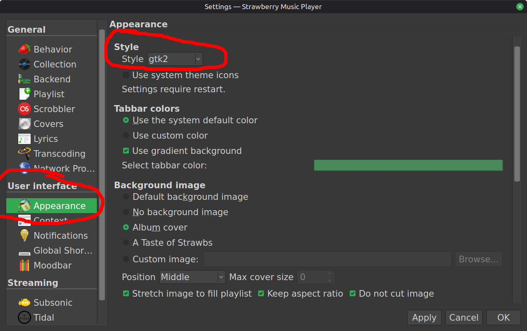Enable Use system theme icons checkbox
The width and height of the screenshot is (527, 331).
click(x=126, y=75)
